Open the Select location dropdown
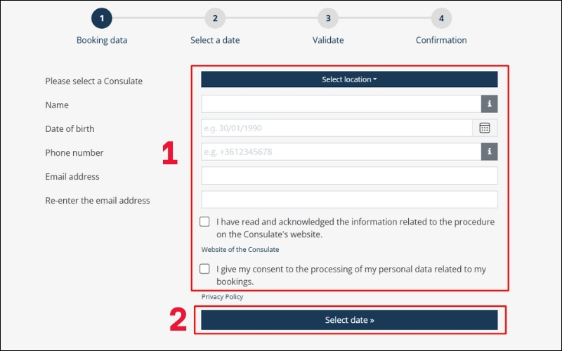This screenshot has height=351, width=562. 349,79
